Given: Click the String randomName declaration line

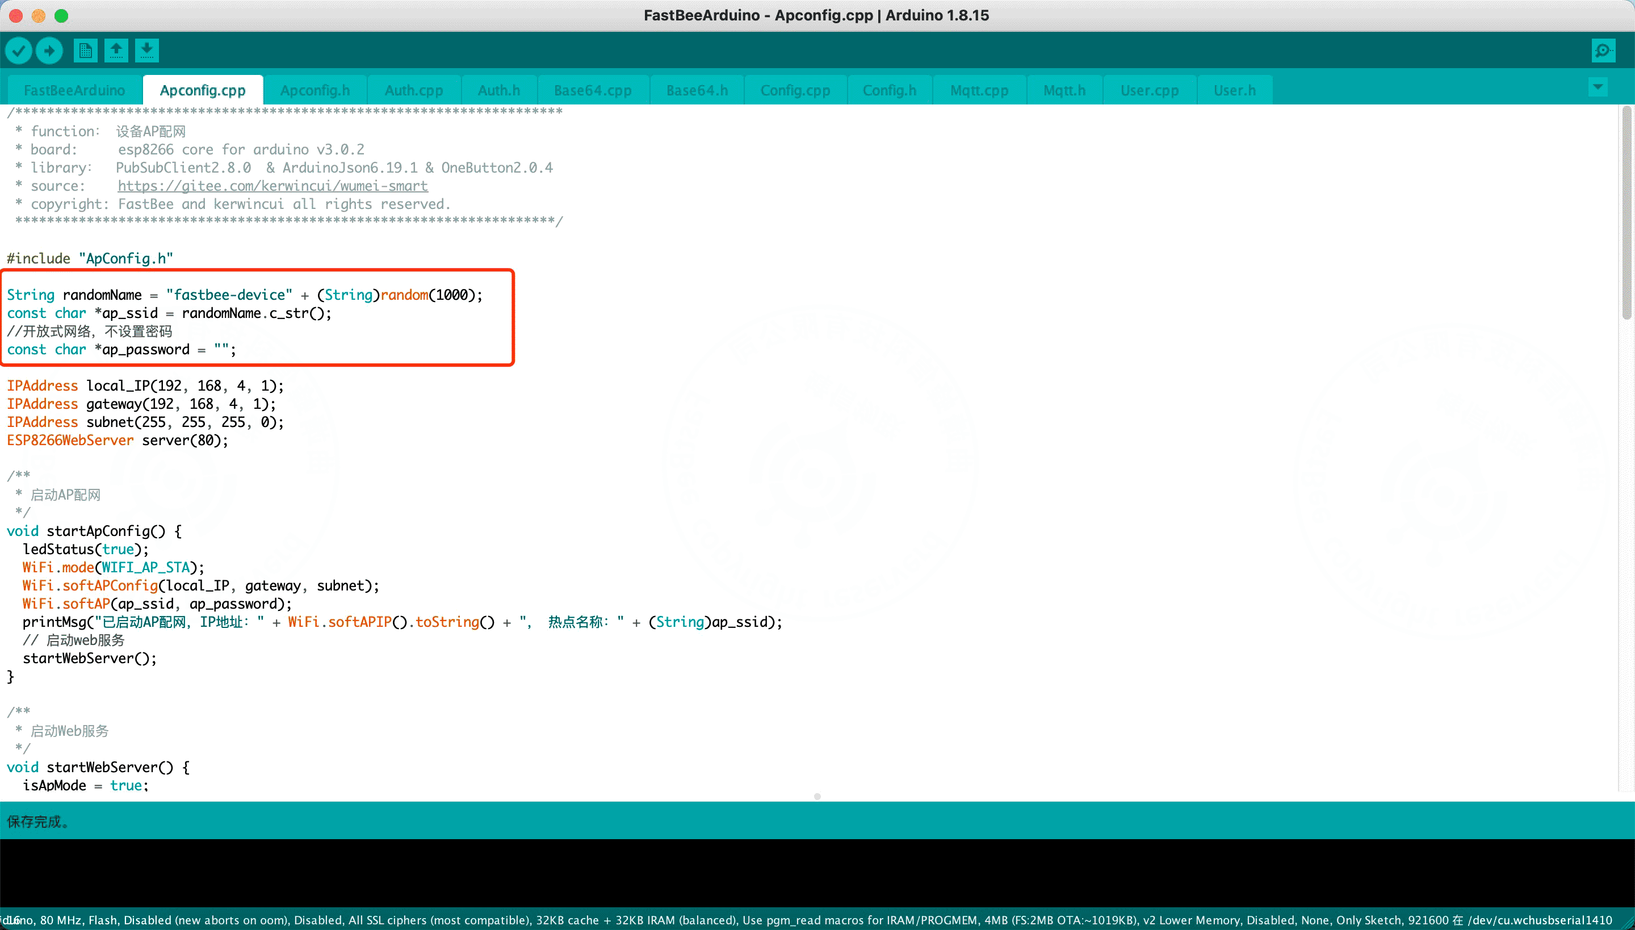Looking at the screenshot, I should pos(245,295).
